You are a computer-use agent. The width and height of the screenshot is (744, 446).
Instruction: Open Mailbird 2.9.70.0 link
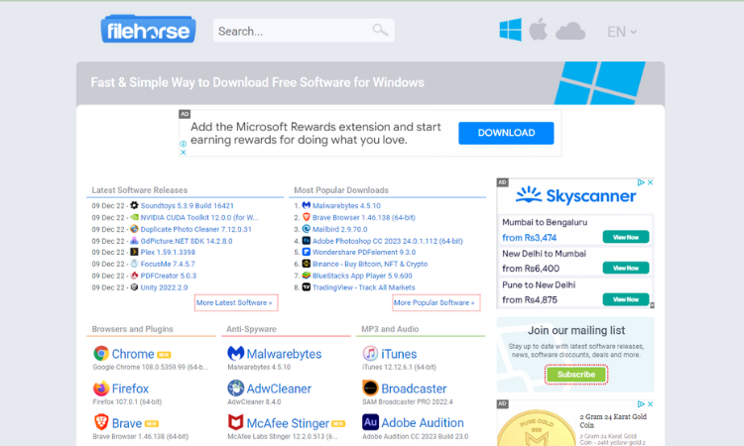339,229
